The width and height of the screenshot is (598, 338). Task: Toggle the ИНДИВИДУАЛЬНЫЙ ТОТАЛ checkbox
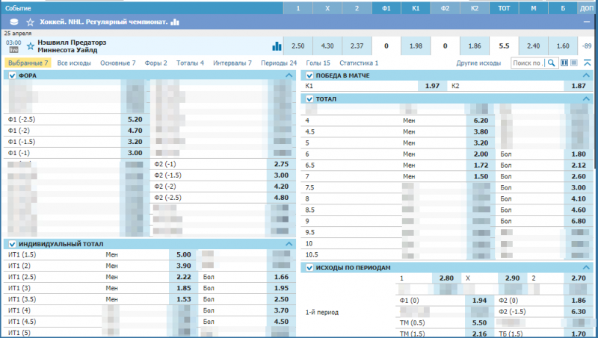pyautogui.click(x=12, y=244)
